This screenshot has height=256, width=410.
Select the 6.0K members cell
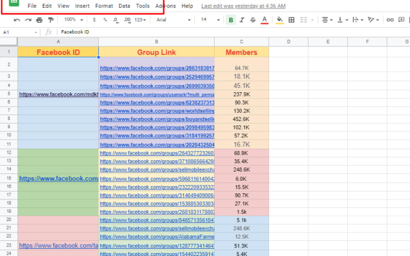pos(241,179)
